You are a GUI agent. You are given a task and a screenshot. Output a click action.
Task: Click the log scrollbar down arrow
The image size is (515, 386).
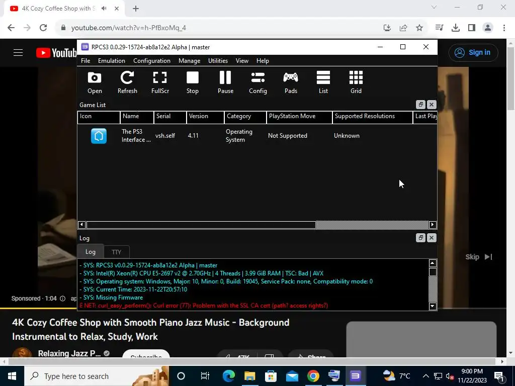(x=433, y=306)
